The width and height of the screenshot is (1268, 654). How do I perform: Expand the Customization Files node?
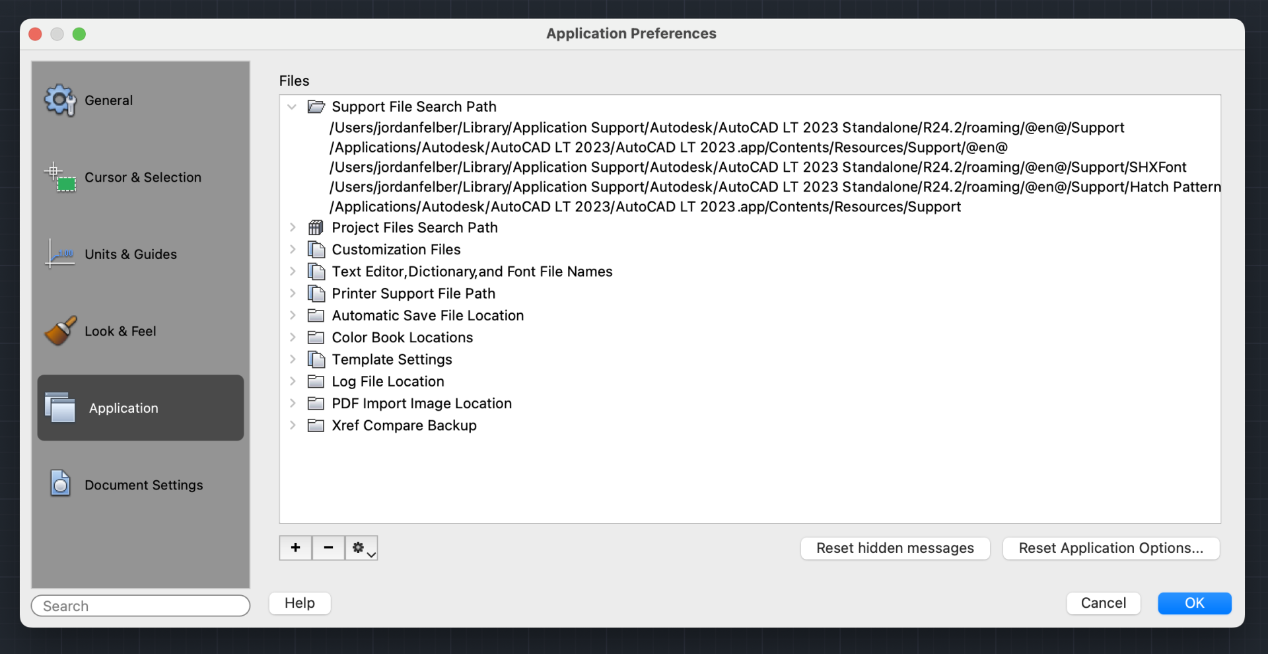(x=293, y=250)
